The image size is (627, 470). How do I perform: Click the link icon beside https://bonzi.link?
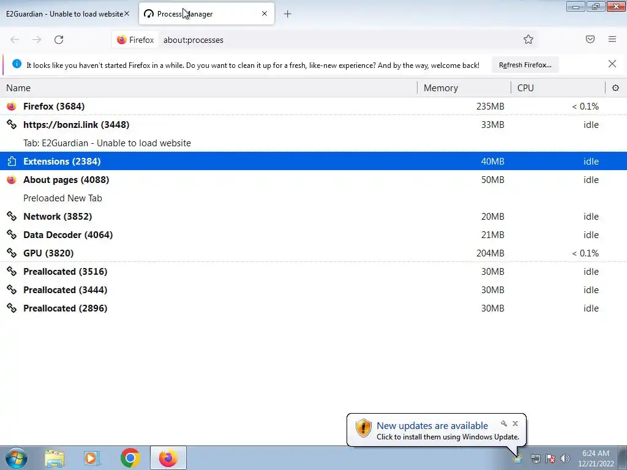click(x=12, y=124)
